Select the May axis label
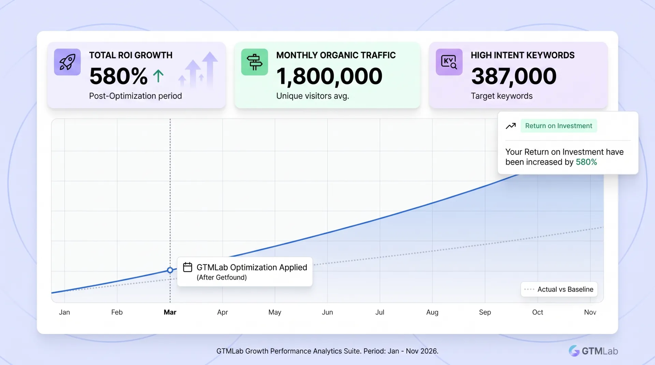 (275, 312)
